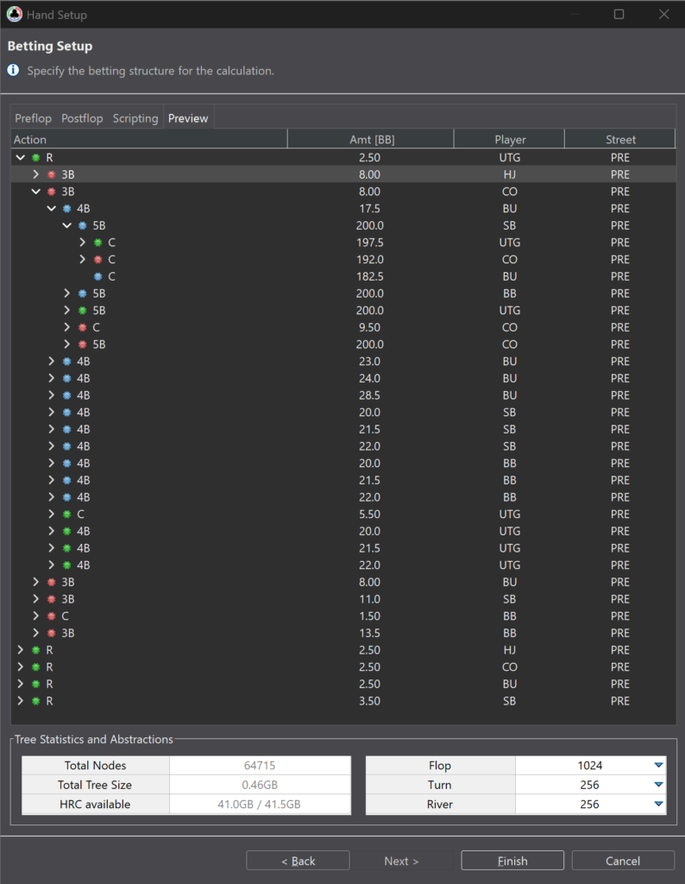The width and height of the screenshot is (685, 884).
Task: Click the blue icon of BB 4B 20.0 row
Action: 67,464
